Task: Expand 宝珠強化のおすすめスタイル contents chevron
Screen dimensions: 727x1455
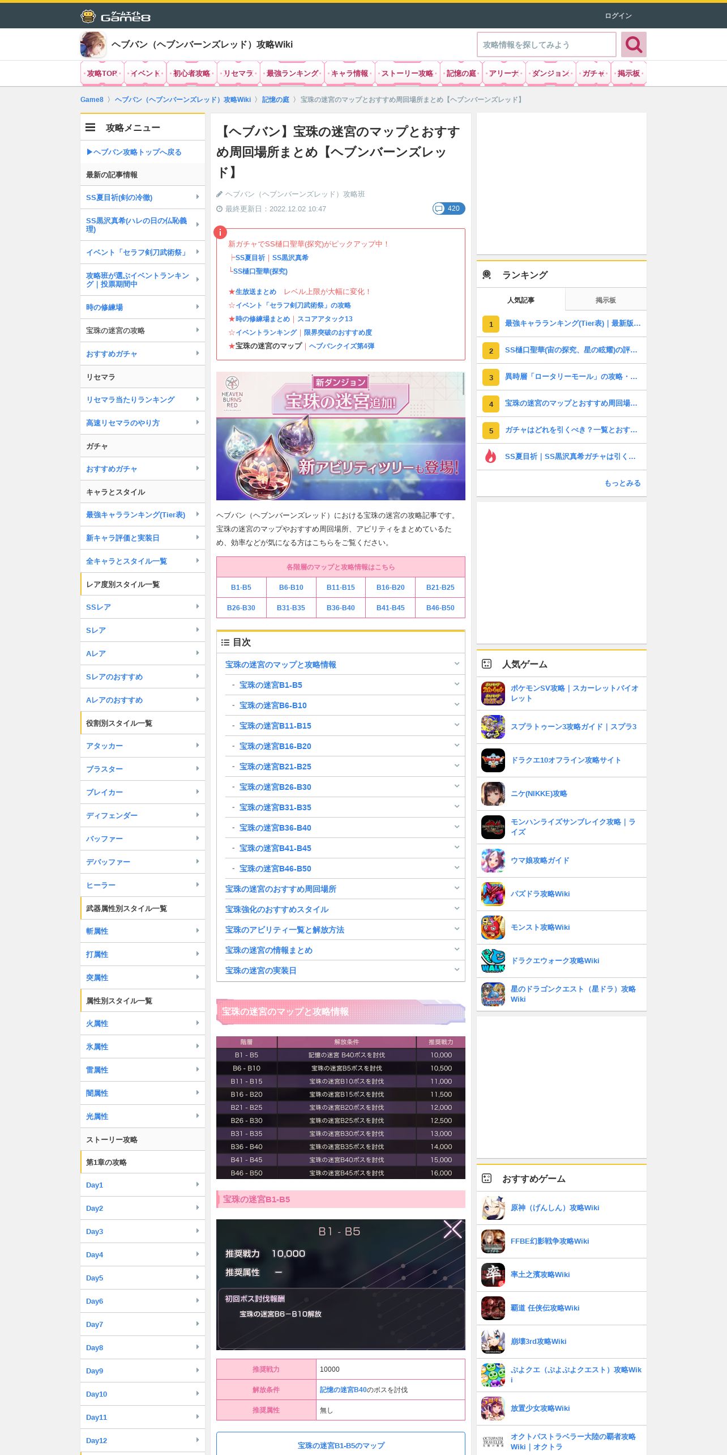Action: point(456,909)
